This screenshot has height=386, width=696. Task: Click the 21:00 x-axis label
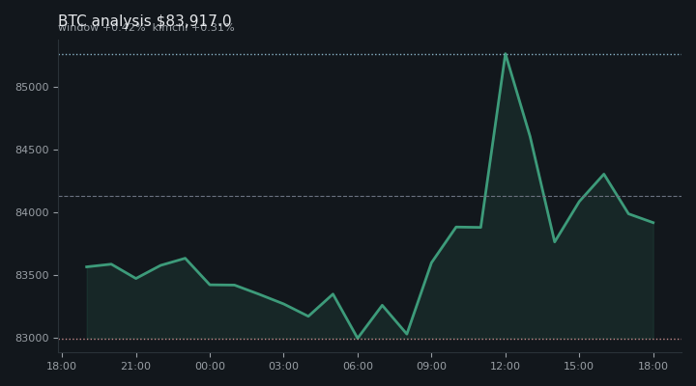tap(136, 366)
